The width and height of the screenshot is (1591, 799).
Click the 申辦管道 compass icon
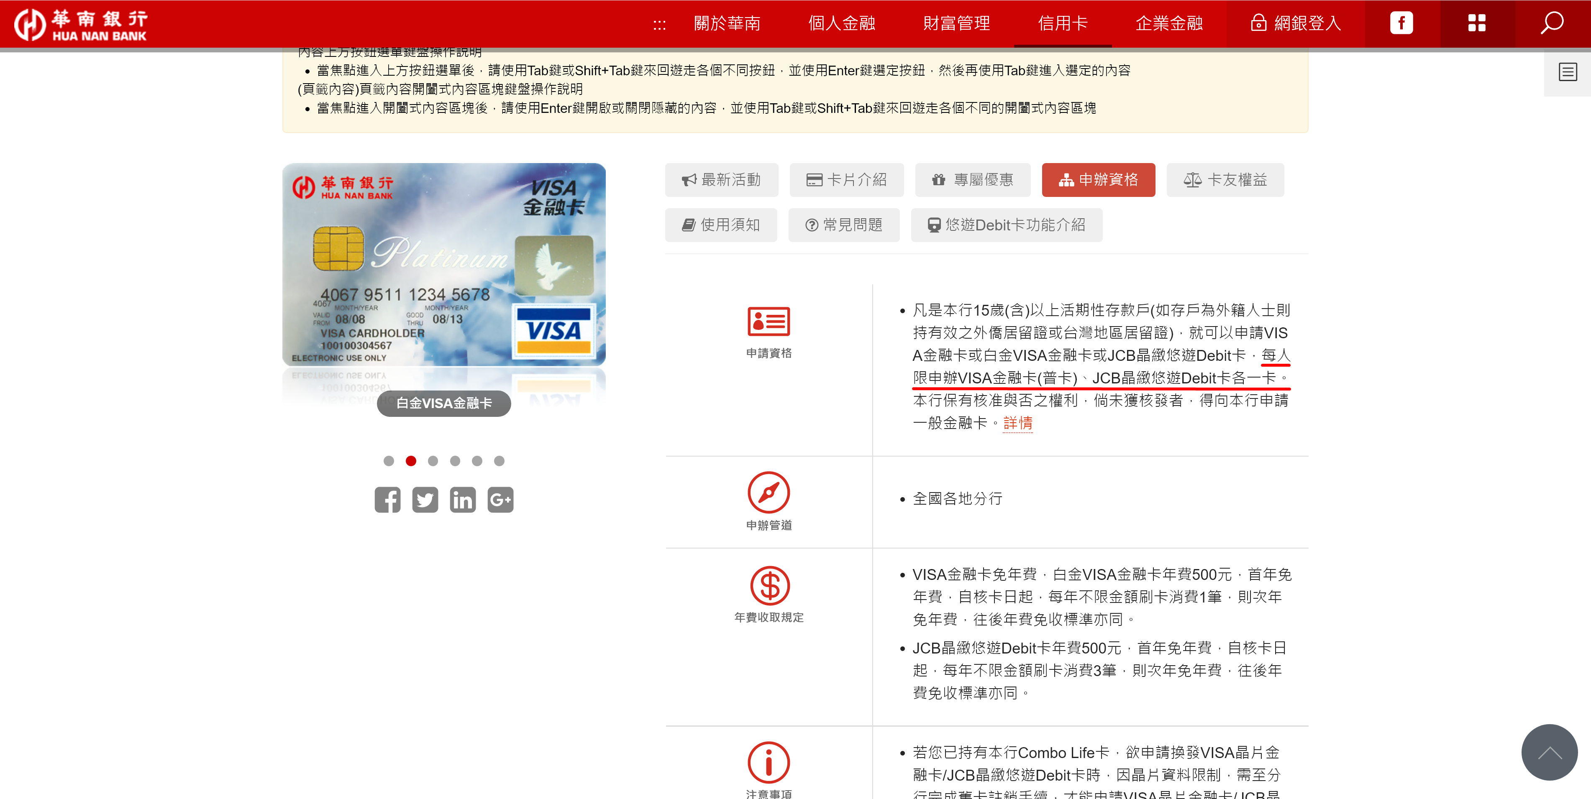click(x=769, y=492)
